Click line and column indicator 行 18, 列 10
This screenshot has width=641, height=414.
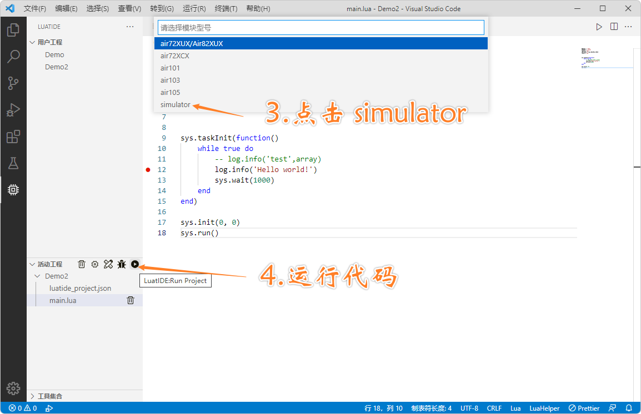click(383, 408)
